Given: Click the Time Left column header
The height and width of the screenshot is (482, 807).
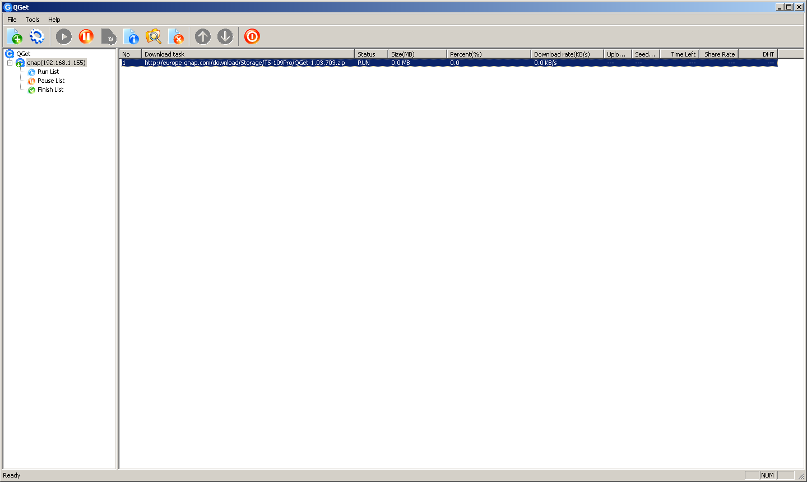Looking at the screenshot, I should click(679, 54).
